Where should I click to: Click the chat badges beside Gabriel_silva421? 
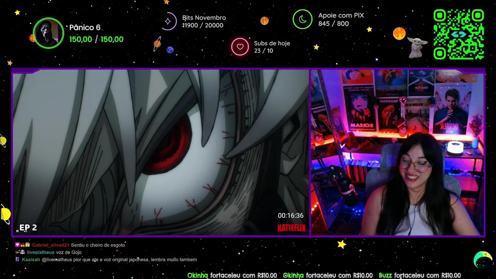pyautogui.click(x=22, y=245)
